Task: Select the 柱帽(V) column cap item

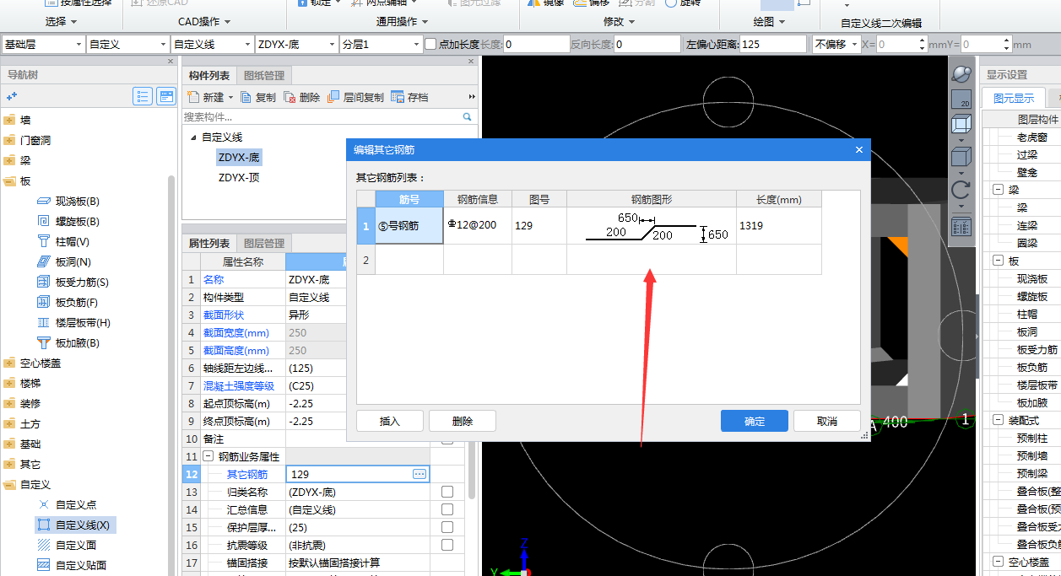Action: click(x=63, y=242)
